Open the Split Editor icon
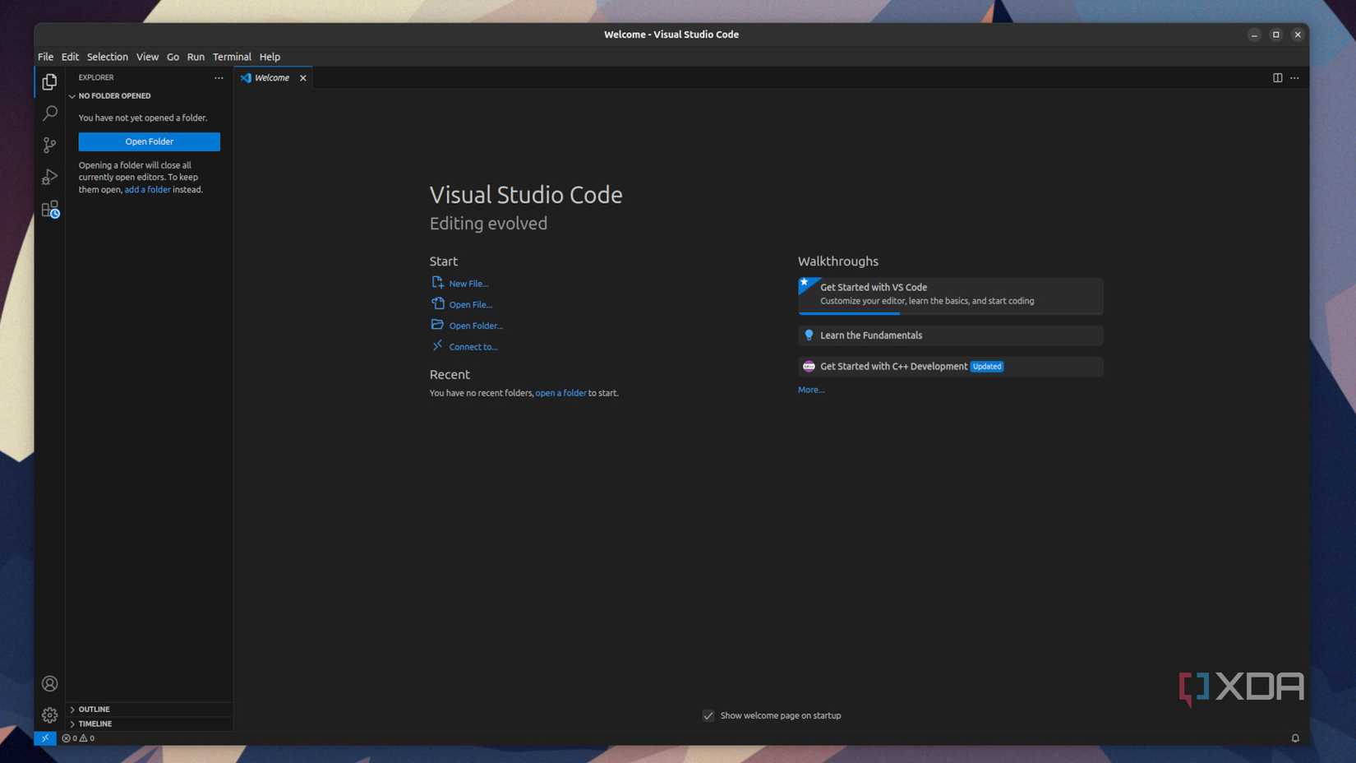Image resolution: width=1356 pixels, height=763 pixels. [x=1276, y=77]
